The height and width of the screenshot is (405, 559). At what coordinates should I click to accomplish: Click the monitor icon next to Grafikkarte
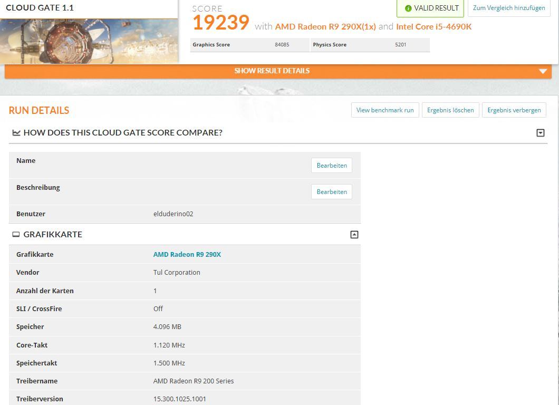pos(16,234)
